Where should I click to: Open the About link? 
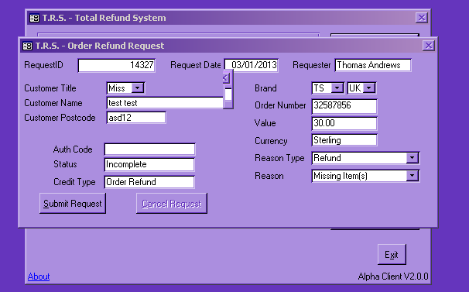(39, 277)
